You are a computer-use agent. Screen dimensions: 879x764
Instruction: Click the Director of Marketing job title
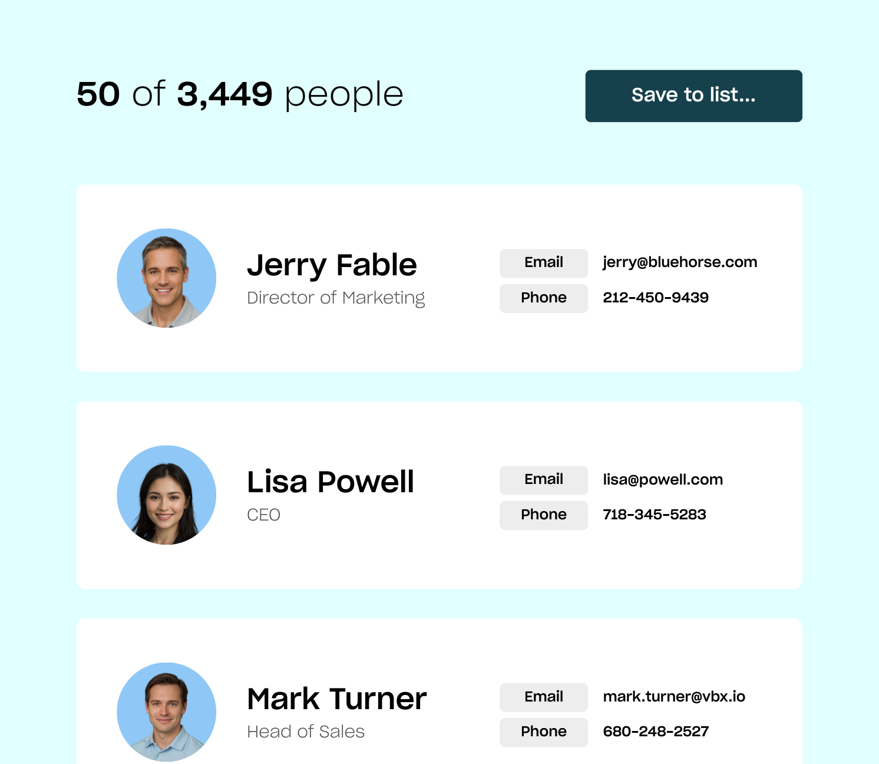pos(336,298)
